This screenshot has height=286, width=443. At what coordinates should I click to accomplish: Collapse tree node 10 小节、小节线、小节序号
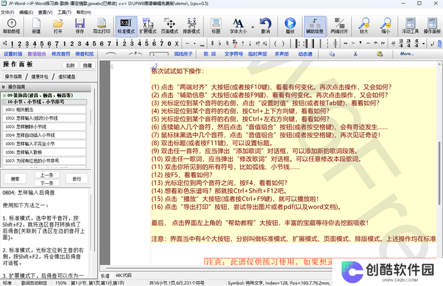tap(4, 102)
